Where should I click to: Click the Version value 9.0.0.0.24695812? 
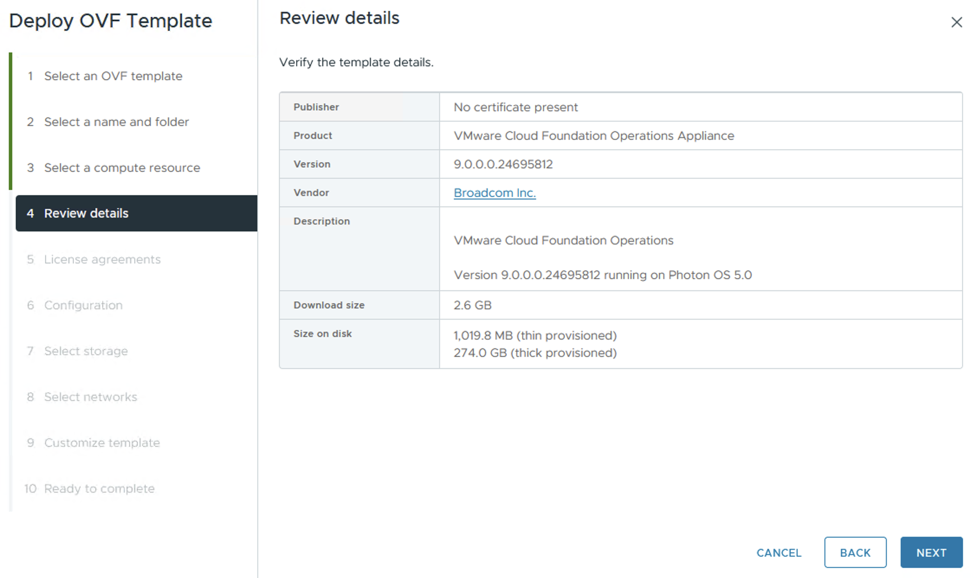tap(503, 164)
